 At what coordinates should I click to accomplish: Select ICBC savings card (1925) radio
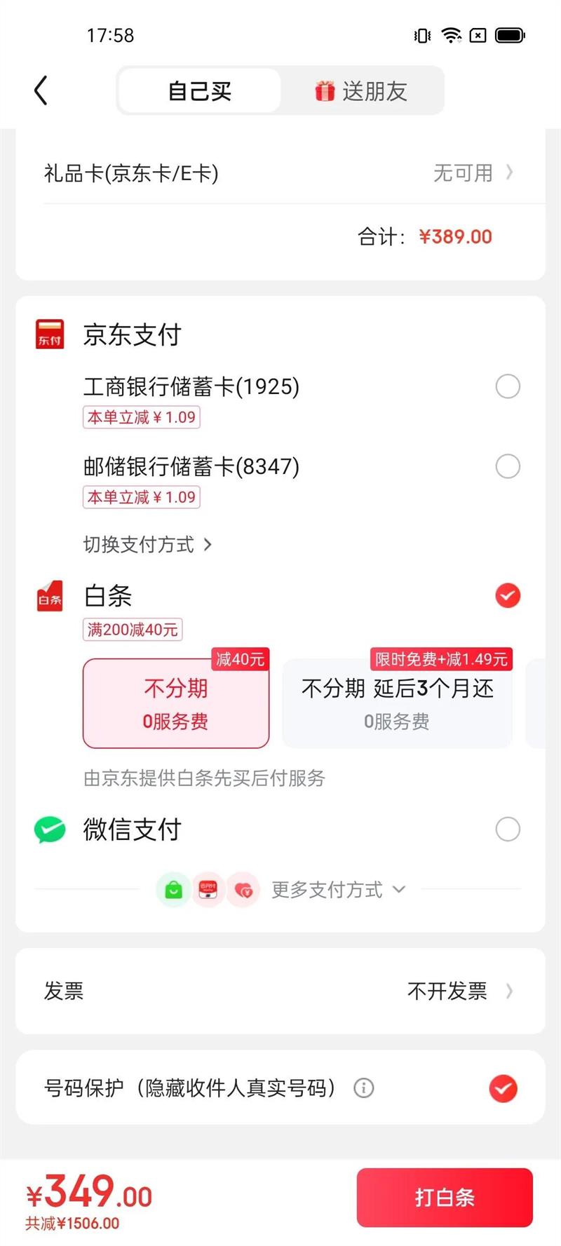(x=508, y=386)
